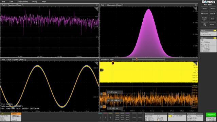Open the More... add-new options
This screenshot has height=122, width=217.
point(213,24)
